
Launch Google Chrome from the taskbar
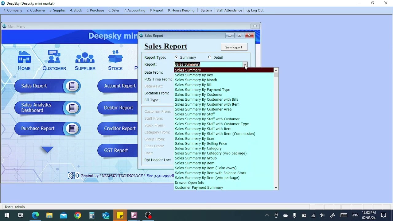pyautogui.click(x=78, y=215)
